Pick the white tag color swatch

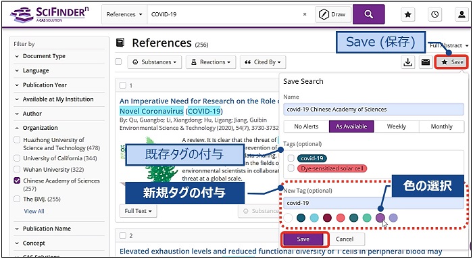(288, 218)
